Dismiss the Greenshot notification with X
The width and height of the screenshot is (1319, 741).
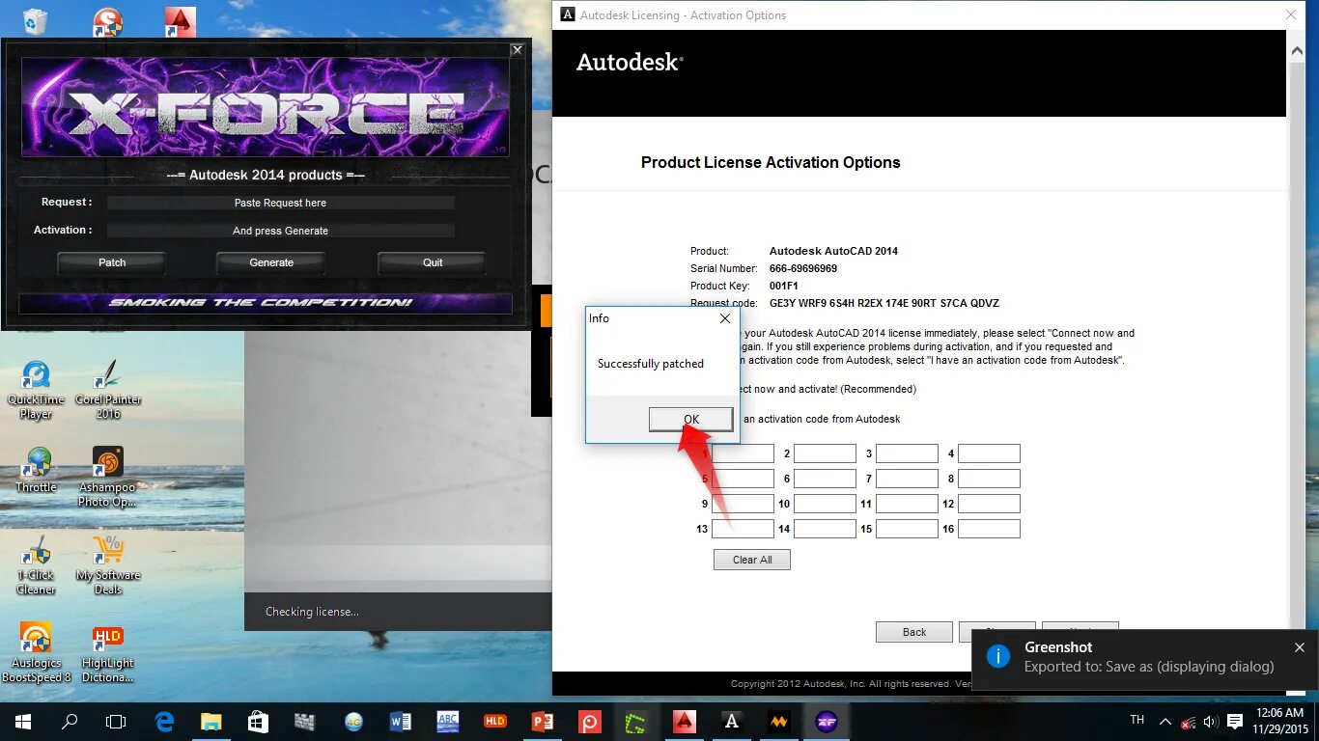1300,647
